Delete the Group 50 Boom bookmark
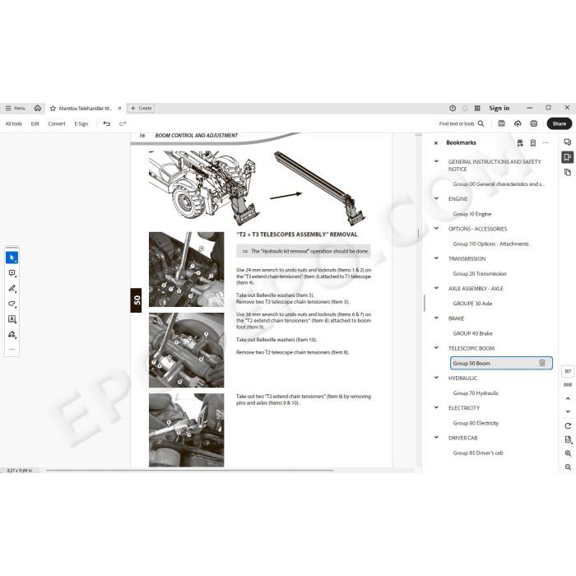The image size is (576, 576). click(541, 363)
